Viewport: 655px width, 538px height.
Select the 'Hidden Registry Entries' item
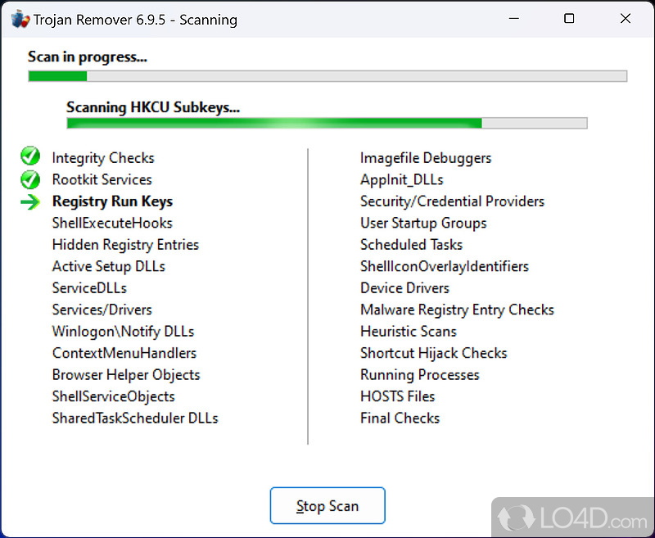click(125, 245)
